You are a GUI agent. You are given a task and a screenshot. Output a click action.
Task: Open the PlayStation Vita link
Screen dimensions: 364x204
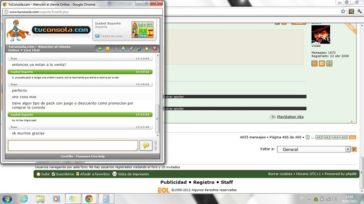coord(290,117)
